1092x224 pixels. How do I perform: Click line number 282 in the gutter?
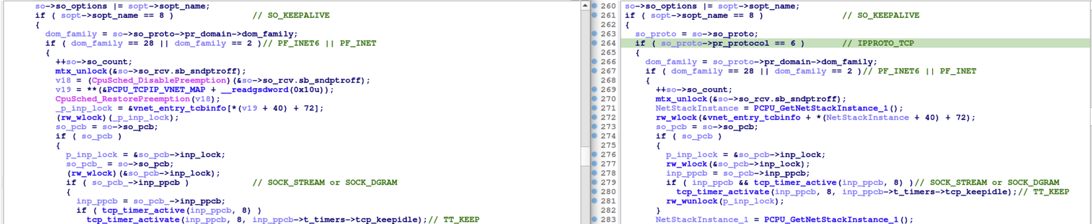pyautogui.click(x=608, y=210)
